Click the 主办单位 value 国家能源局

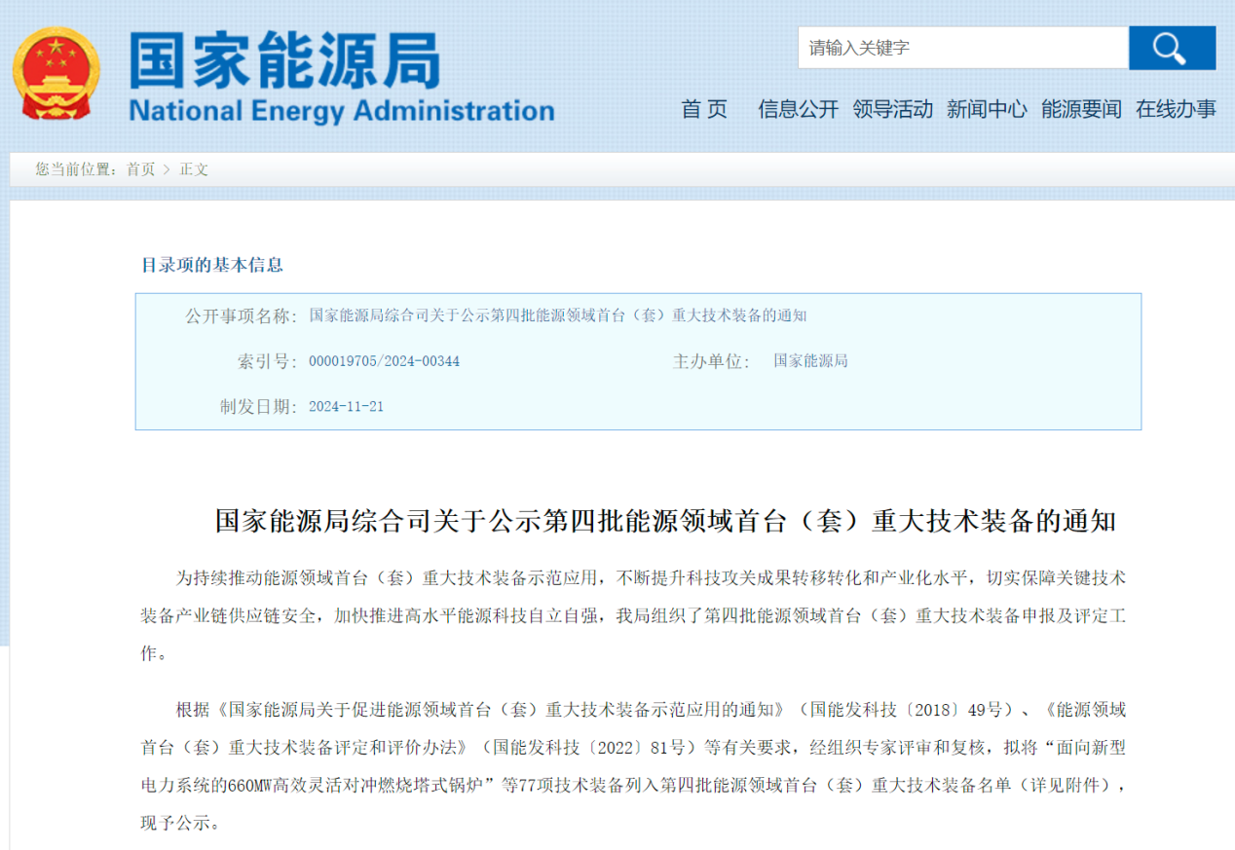click(810, 361)
